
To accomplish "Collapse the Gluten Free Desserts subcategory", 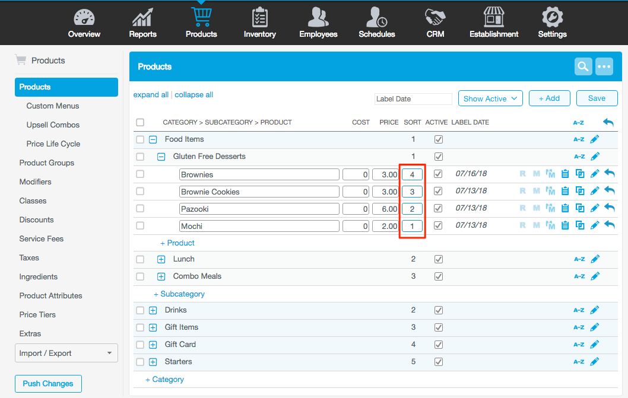I will click(160, 156).
